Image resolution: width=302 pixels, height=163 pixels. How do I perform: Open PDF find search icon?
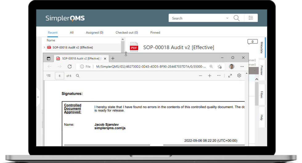pos(78,76)
